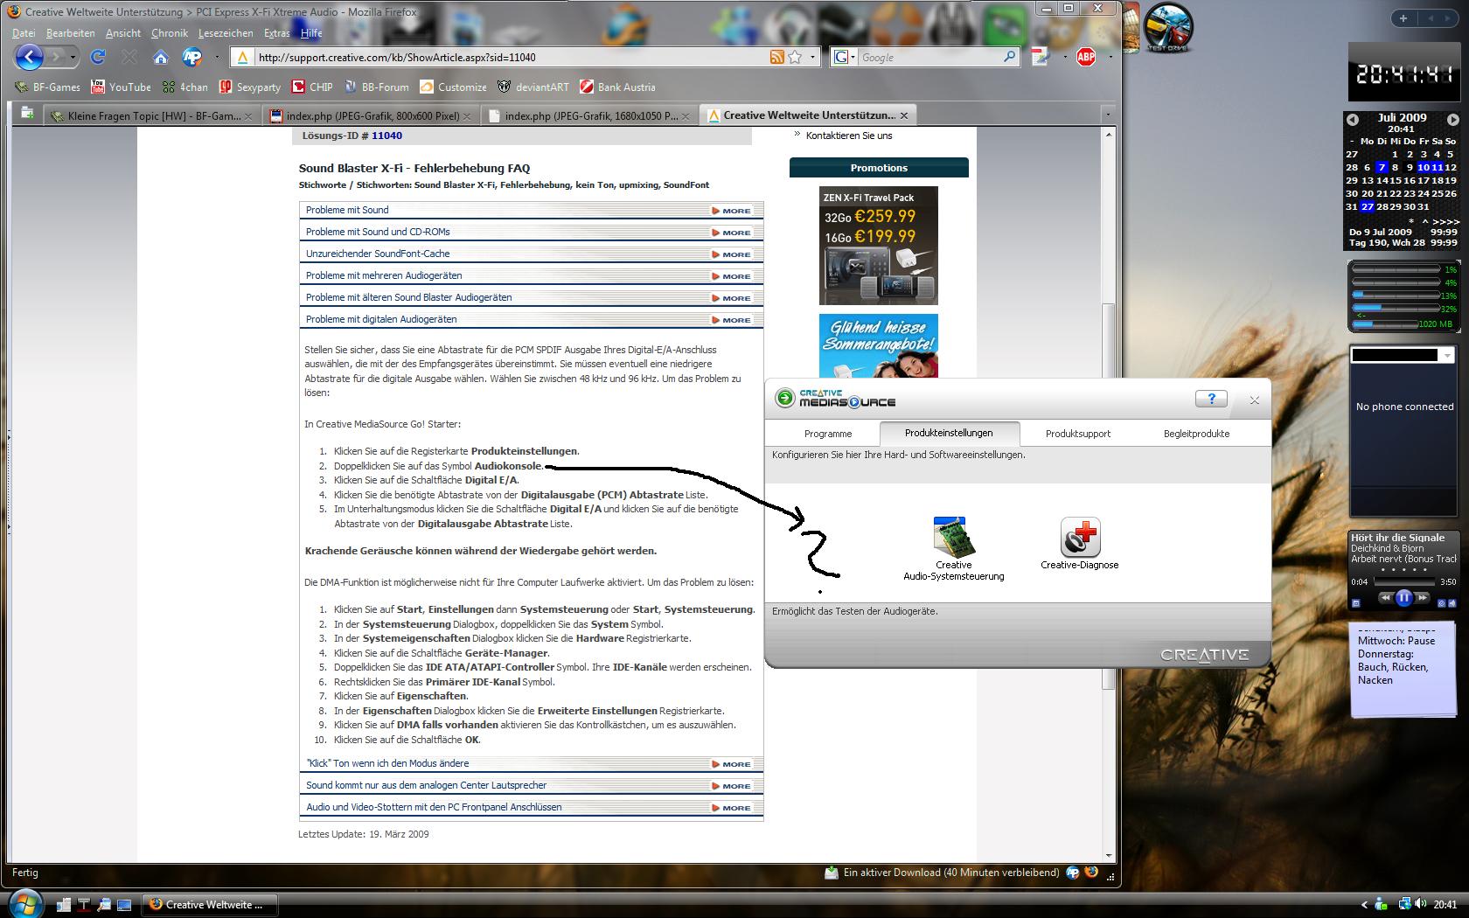
Task: Click calendar gadget next month arrow
Action: point(1452,119)
